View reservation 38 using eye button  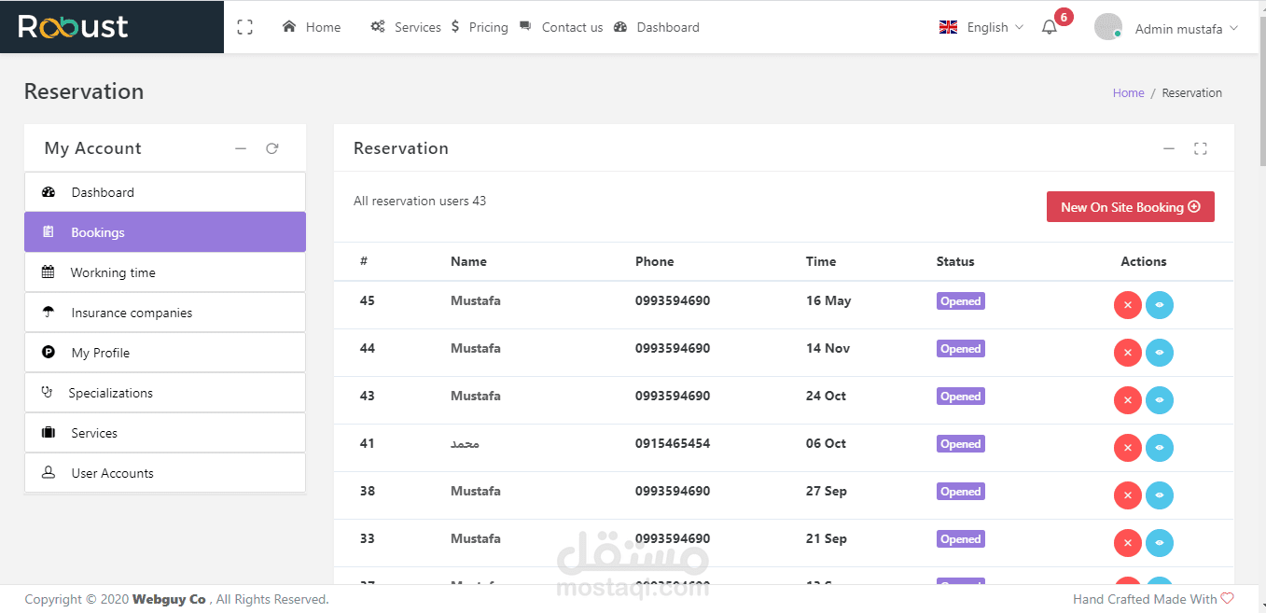[1159, 495]
